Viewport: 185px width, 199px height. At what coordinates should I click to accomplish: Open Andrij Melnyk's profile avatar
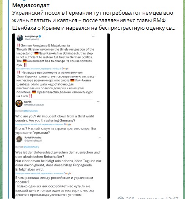(20, 38)
